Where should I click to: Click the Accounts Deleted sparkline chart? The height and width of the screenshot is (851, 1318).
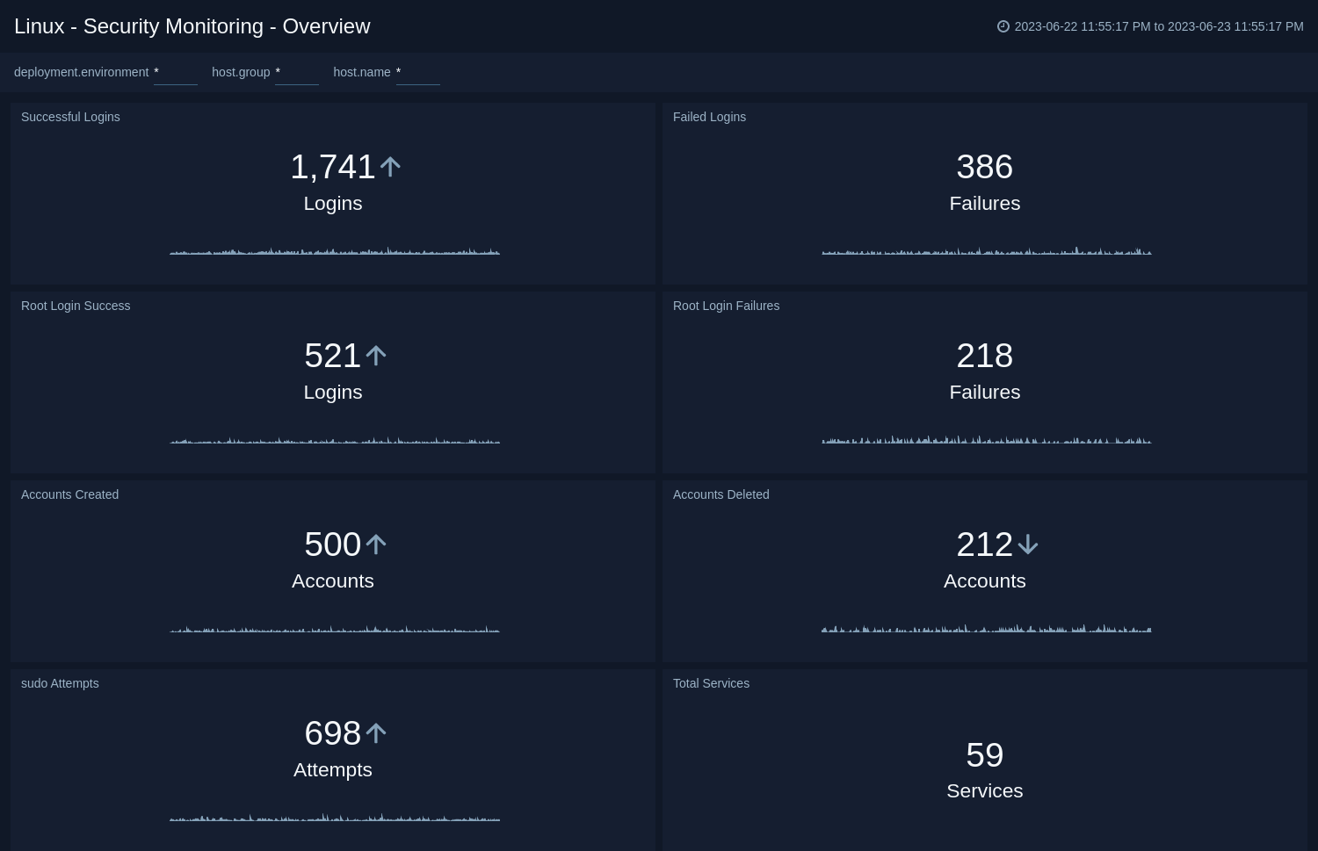click(987, 628)
